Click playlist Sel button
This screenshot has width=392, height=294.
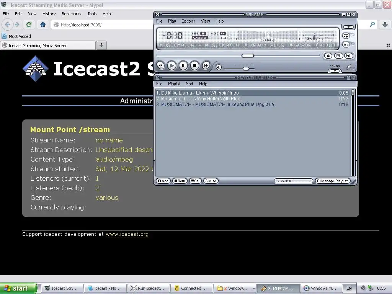195,181
